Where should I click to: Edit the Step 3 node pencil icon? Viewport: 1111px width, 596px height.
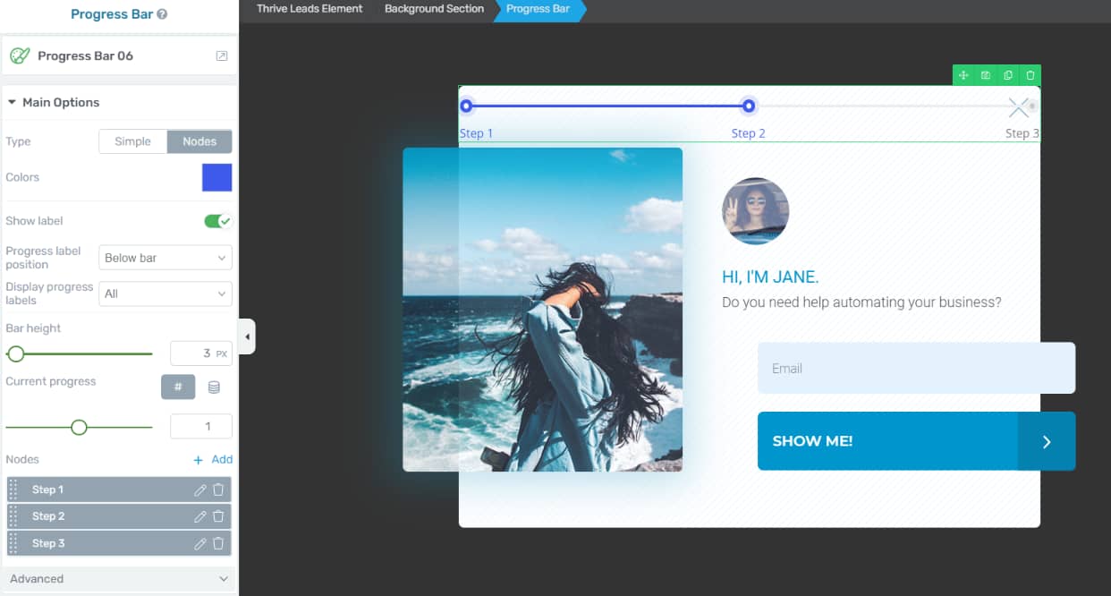[200, 543]
